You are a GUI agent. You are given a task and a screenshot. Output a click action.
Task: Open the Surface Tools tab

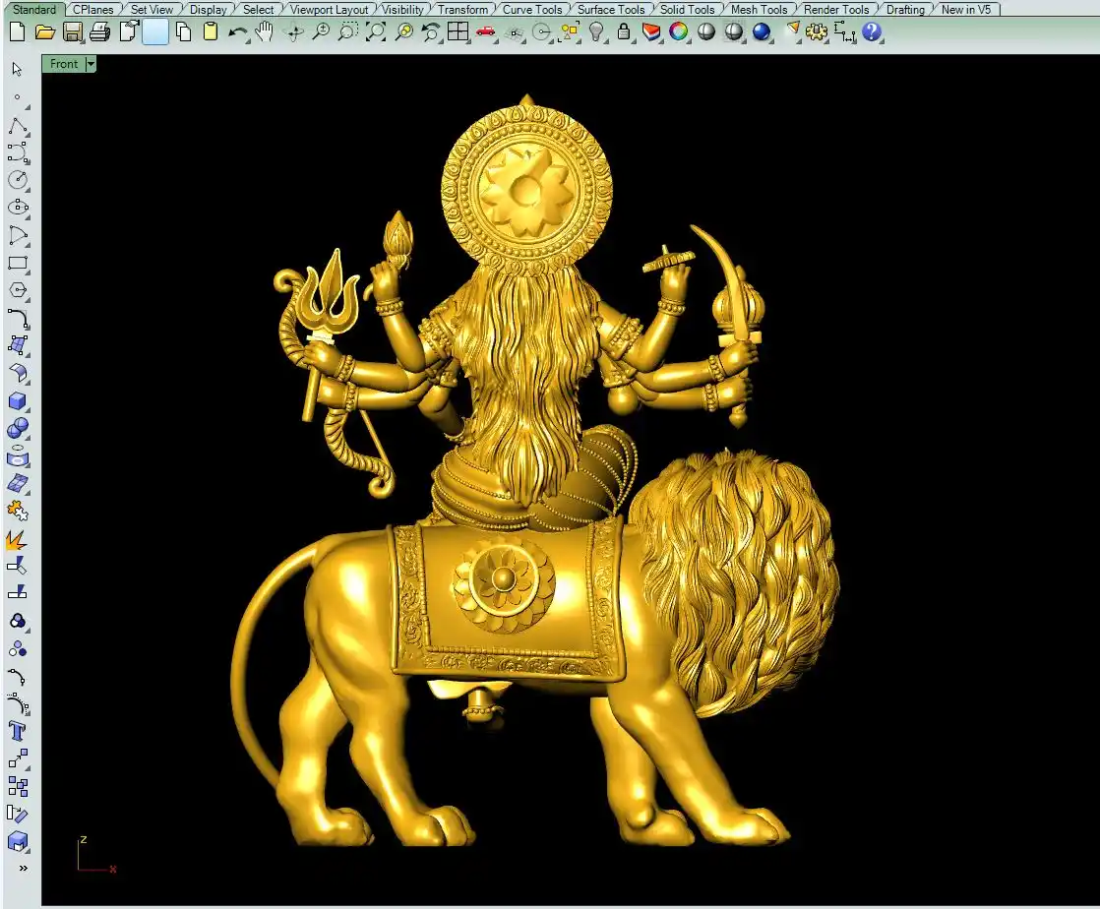coord(610,10)
